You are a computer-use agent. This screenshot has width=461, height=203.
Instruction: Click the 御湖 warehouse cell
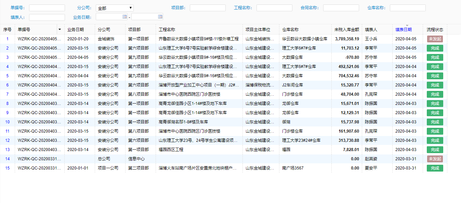286,122
